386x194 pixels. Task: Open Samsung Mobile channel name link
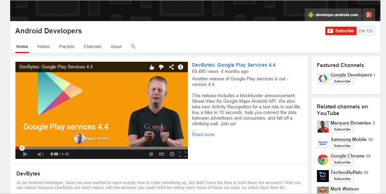[x=348, y=139]
